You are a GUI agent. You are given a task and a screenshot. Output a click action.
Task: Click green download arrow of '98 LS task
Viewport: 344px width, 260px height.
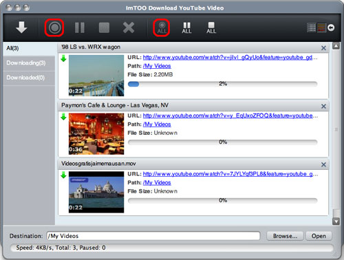[x=63, y=58]
